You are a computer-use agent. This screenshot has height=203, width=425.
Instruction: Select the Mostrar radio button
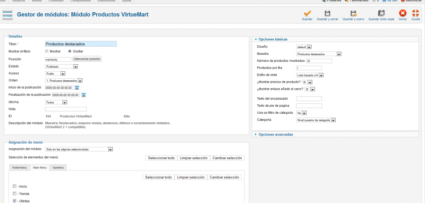[47, 51]
